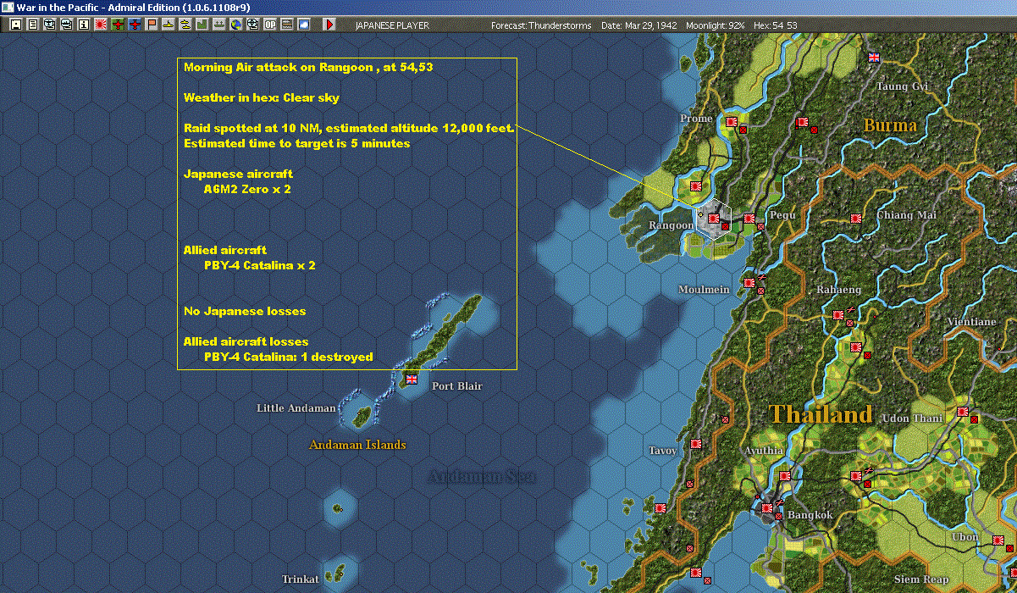
Task: Select the highlighted Rangoon hex
Action: click(714, 219)
